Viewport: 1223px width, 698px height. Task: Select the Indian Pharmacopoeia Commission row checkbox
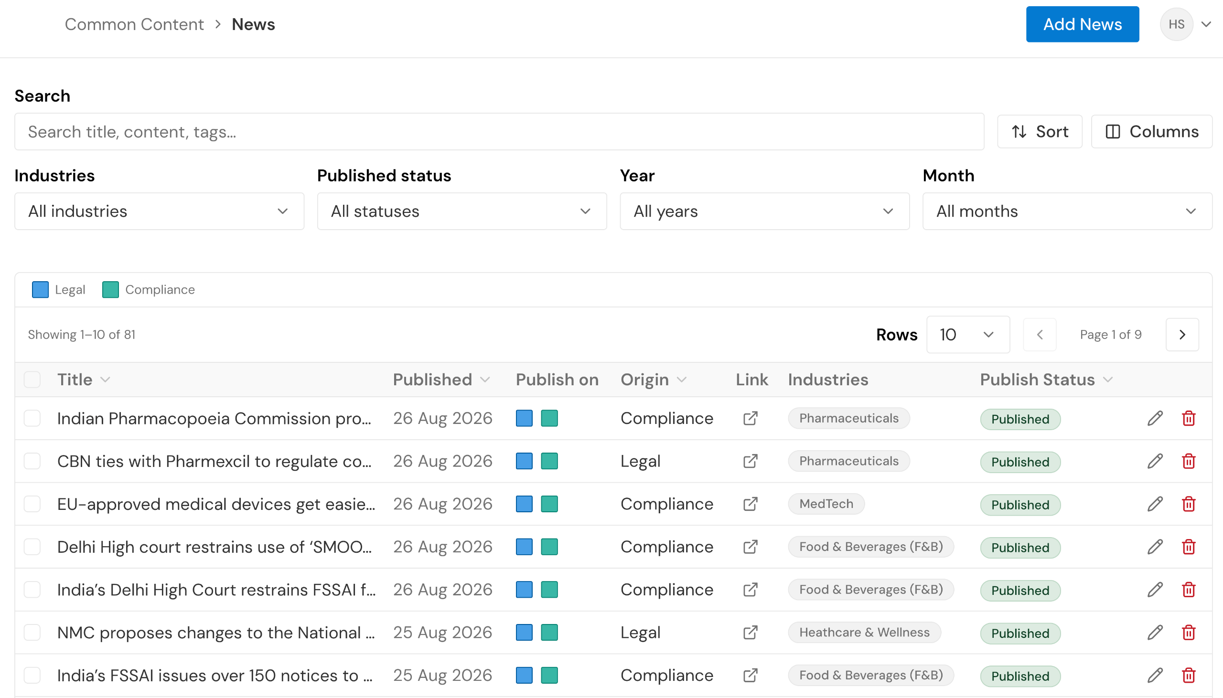pyautogui.click(x=32, y=418)
